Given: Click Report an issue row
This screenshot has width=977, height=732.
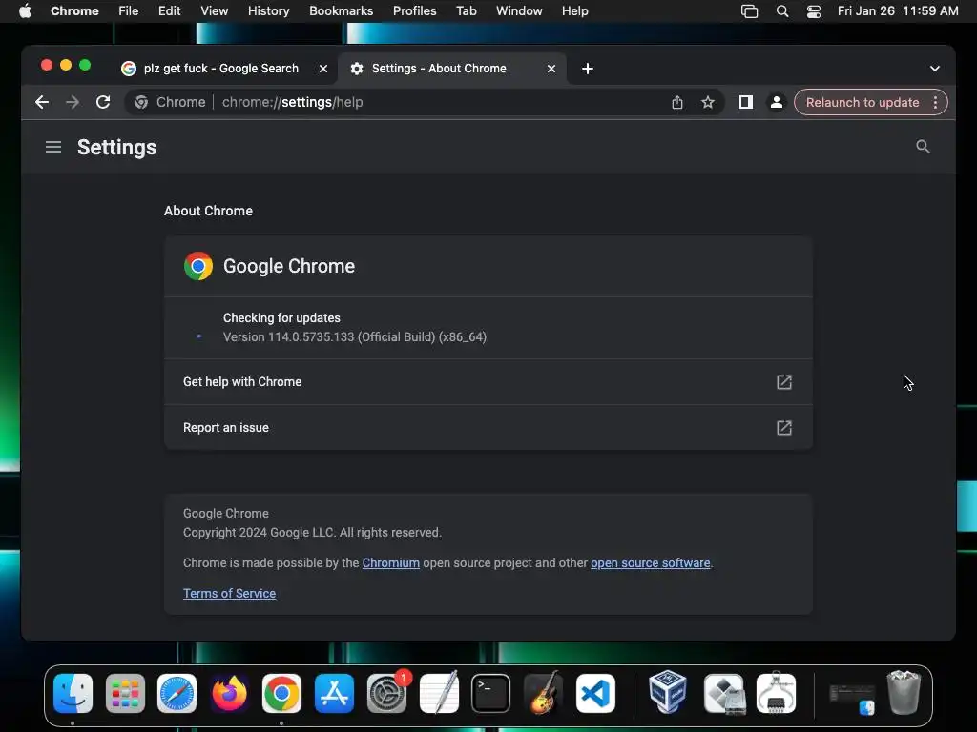Looking at the screenshot, I should (x=488, y=428).
